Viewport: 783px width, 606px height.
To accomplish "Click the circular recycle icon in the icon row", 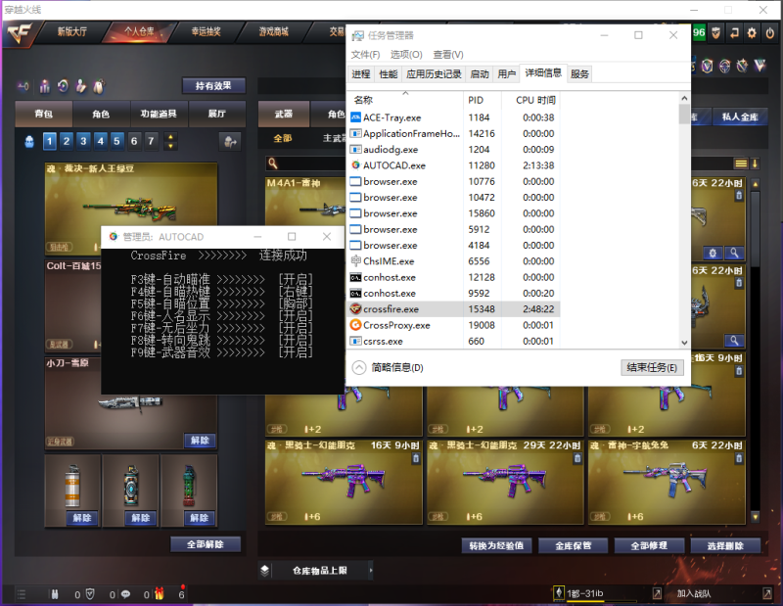I will (x=62, y=87).
